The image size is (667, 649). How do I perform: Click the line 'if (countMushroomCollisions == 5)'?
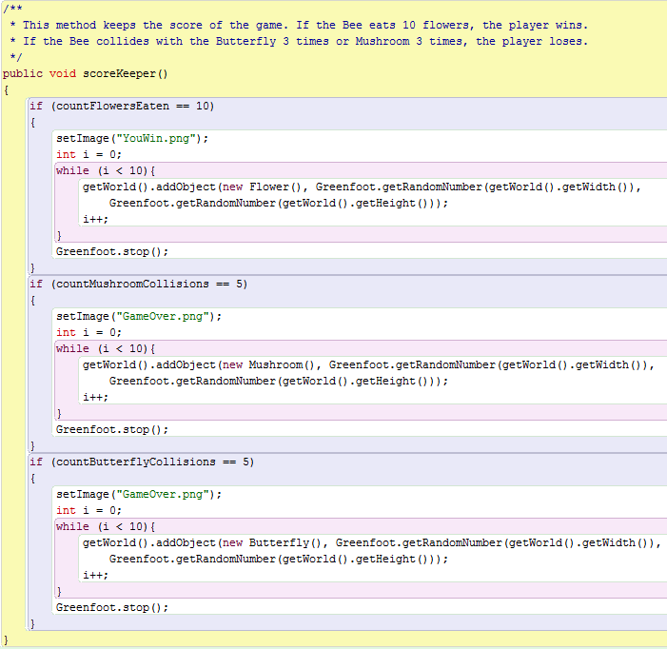(138, 285)
